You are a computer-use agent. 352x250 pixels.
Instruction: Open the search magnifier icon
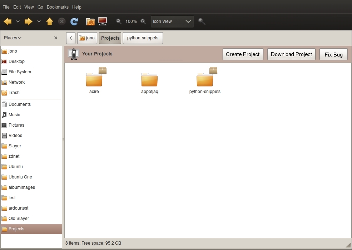[x=202, y=21]
